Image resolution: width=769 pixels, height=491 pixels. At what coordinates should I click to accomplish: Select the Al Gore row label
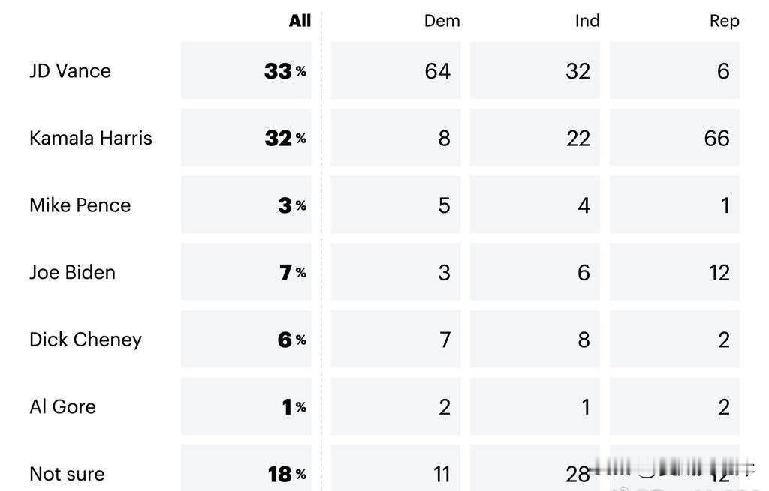[x=63, y=407]
